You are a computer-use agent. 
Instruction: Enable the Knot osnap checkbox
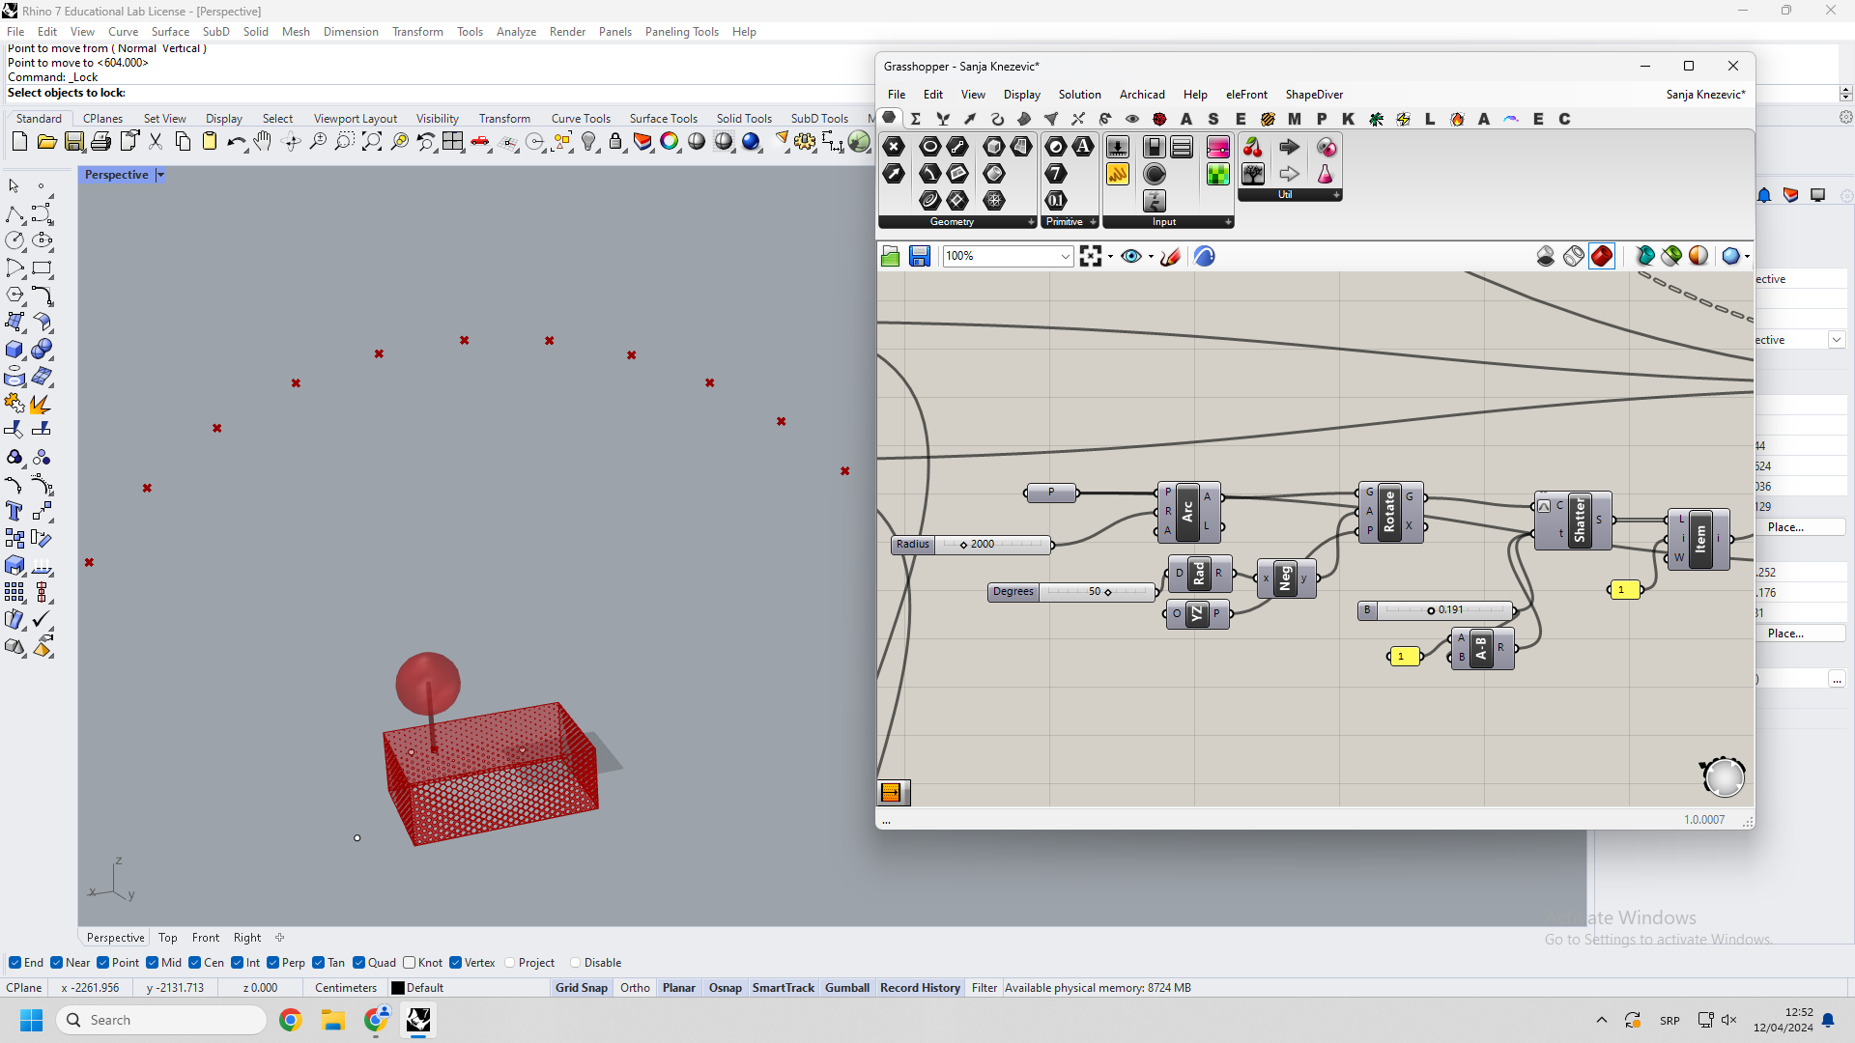[x=409, y=963]
